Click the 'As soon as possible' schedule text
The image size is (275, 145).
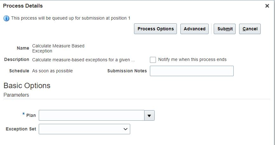click(x=52, y=71)
